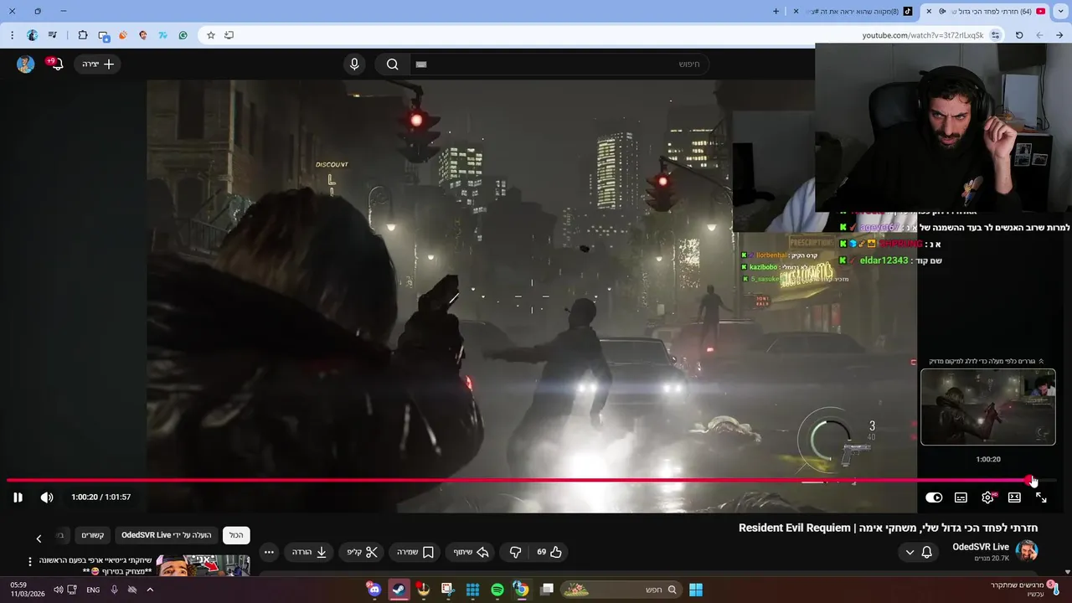Open Steam from the taskbar
Image resolution: width=1072 pixels, height=603 pixels.
click(x=399, y=590)
